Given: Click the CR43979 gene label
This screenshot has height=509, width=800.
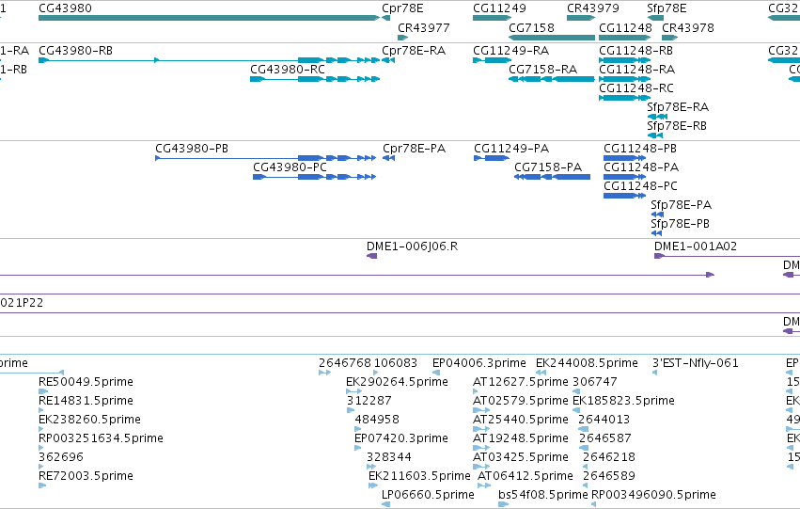Looking at the screenshot, I should point(593,8).
